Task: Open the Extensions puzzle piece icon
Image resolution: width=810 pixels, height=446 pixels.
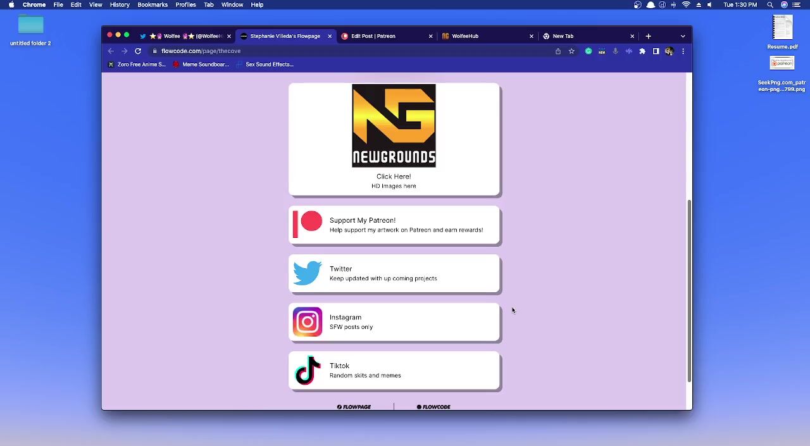Action: pos(642,51)
